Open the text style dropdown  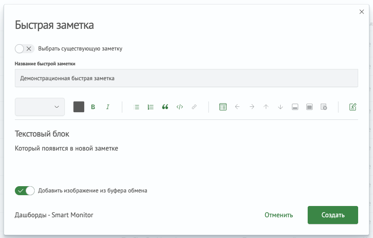40,107
